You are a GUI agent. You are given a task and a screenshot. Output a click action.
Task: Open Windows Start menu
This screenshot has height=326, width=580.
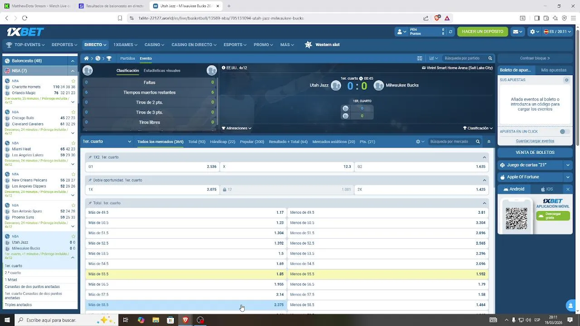pos(7,320)
